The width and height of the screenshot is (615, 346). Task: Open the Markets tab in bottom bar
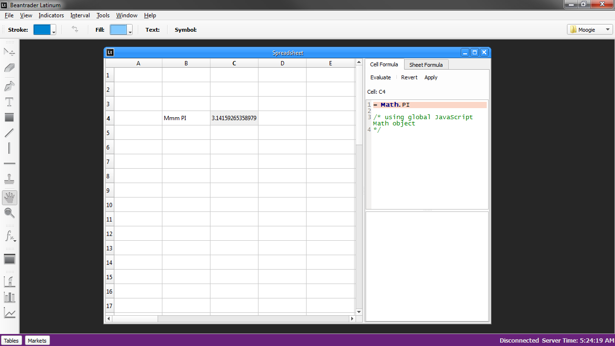(37, 340)
